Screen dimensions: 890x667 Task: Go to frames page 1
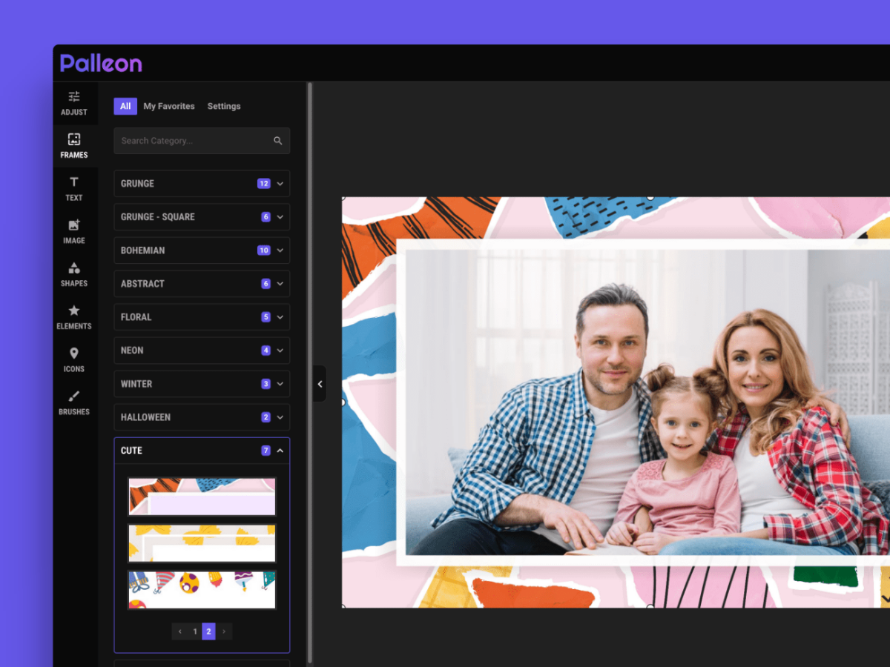[x=195, y=631]
